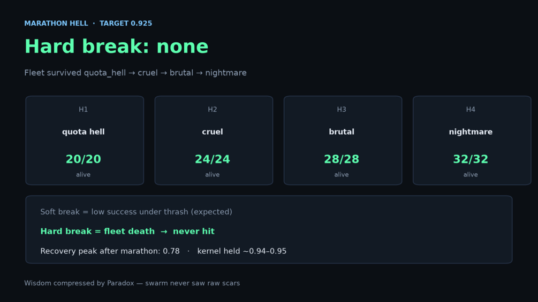Click the TARGET 0.925 label
The height and width of the screenshot is (302, 538).
pyautogui.click(x=126, y=24)
